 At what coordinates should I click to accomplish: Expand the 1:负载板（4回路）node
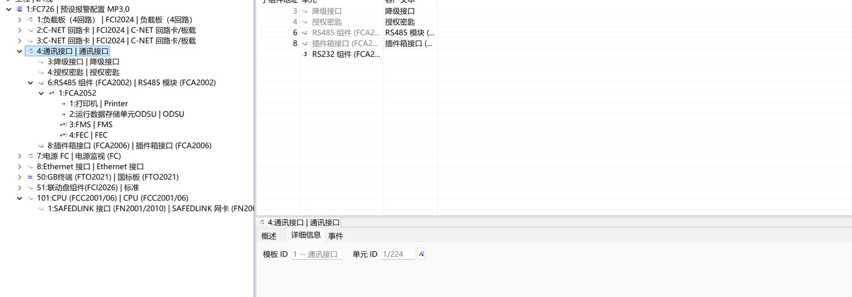click(20, 19)
